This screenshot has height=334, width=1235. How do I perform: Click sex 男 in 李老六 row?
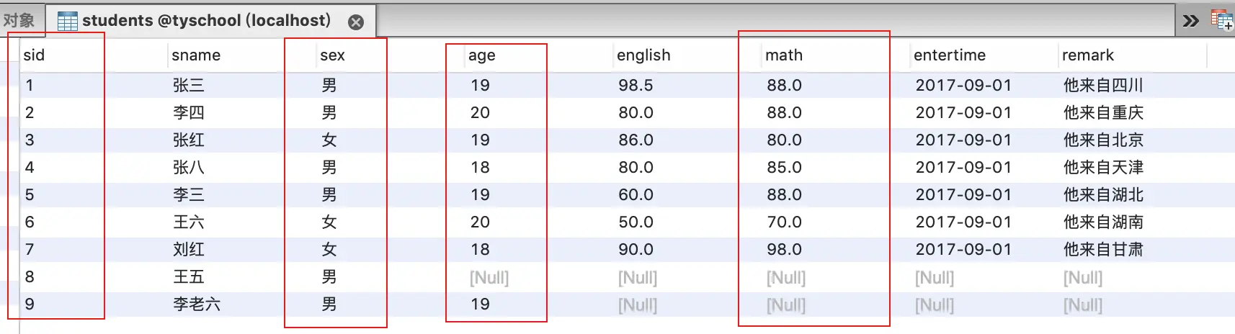click(329, 304)
